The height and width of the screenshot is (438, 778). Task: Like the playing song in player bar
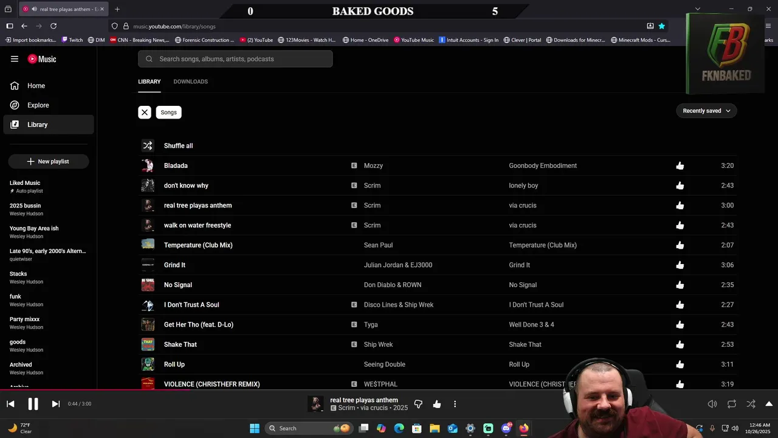pyautogui.click(x=436, y=404)
